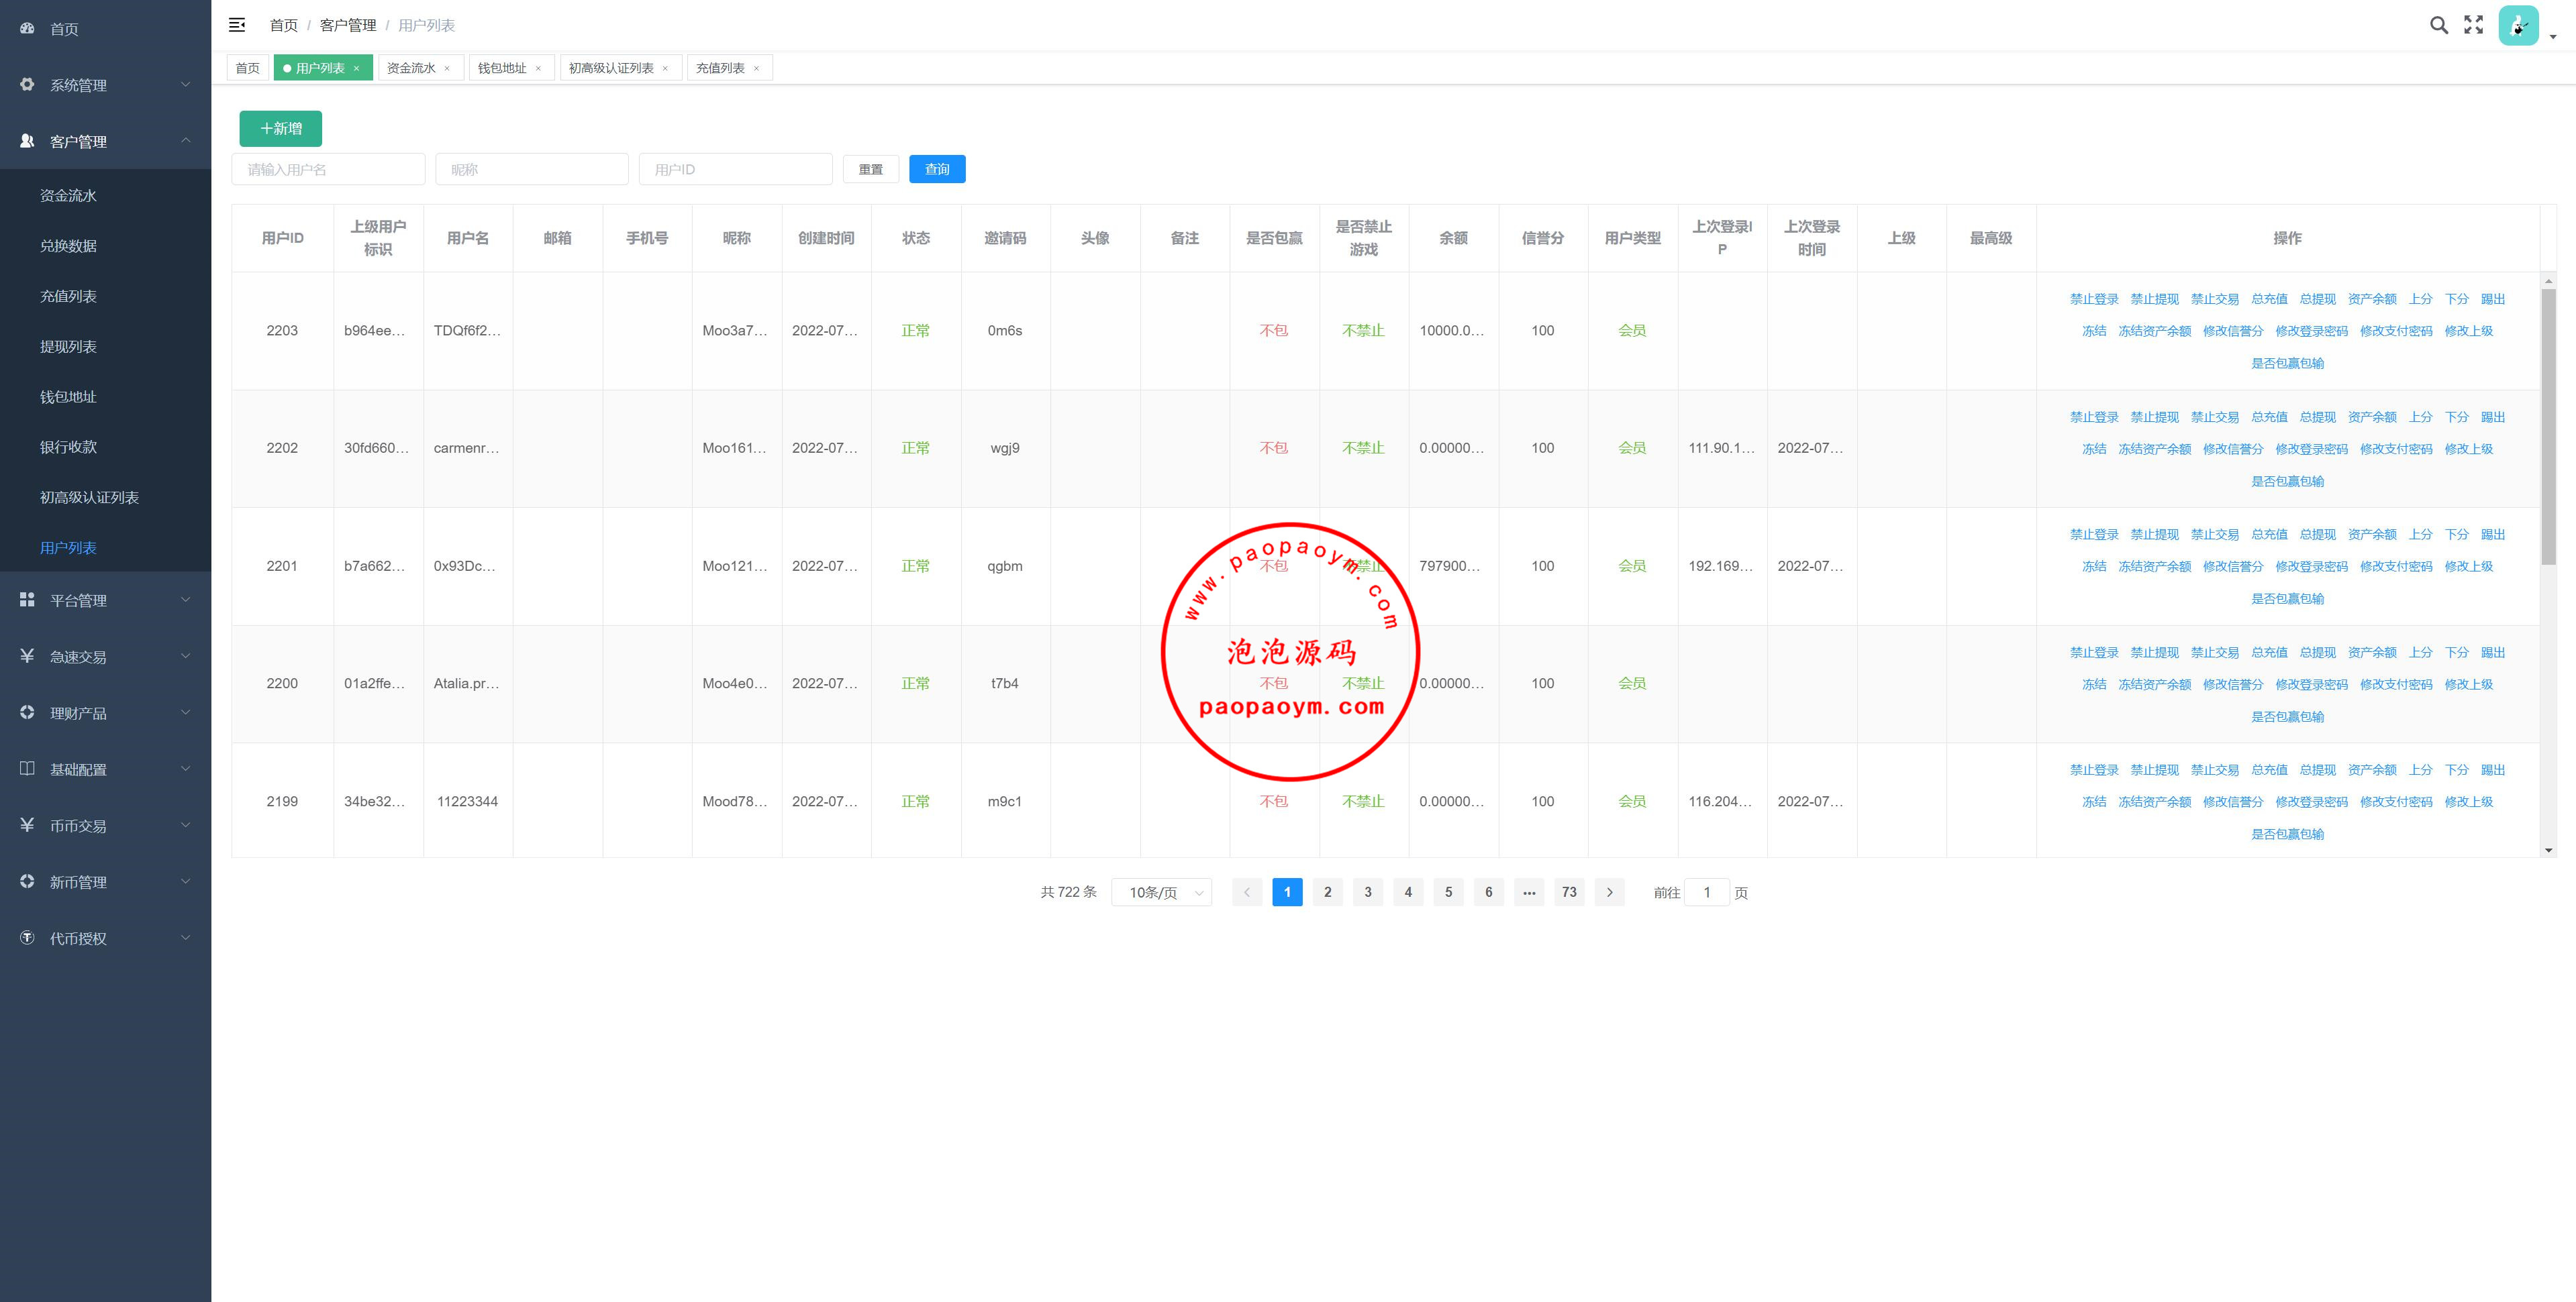Viewport: 2576px width, 1302px height.
Task: Toggle fullscreen with the expand icon
Action: click(x=2473, y=25)
